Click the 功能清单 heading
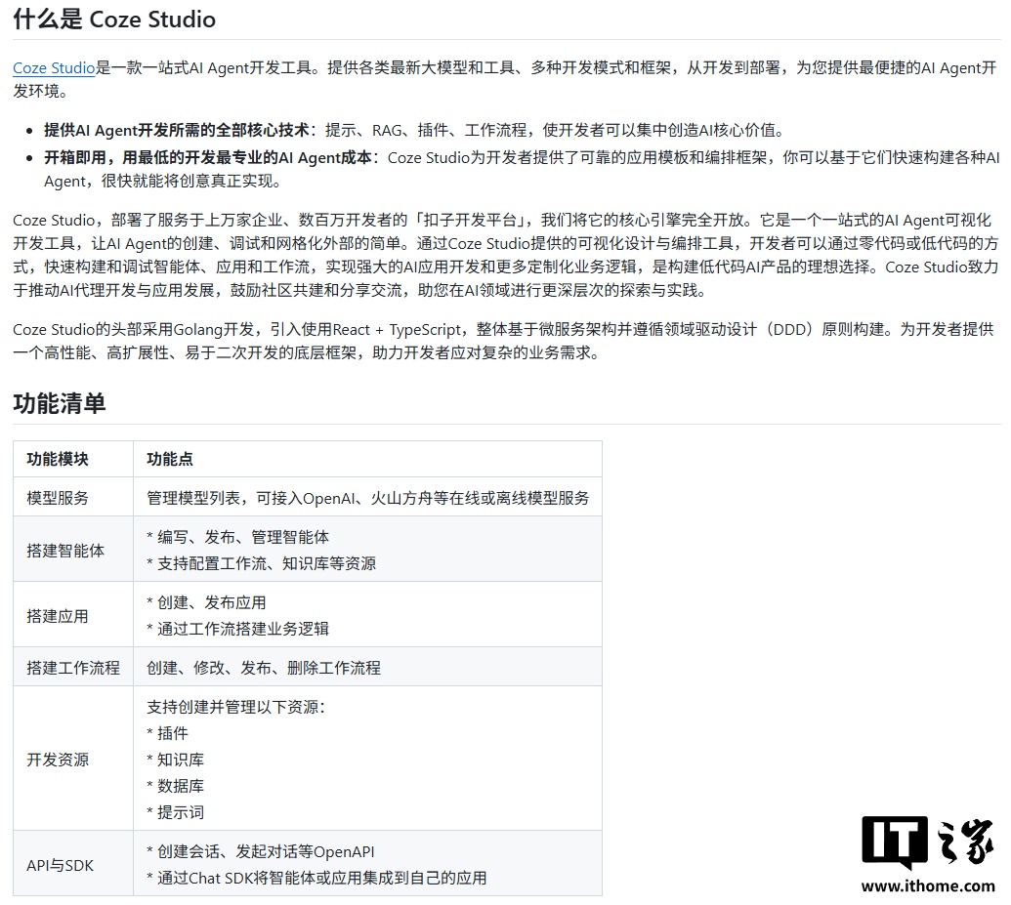Image resolution: width=1011 pixels, height=905 pixels. 60,403
